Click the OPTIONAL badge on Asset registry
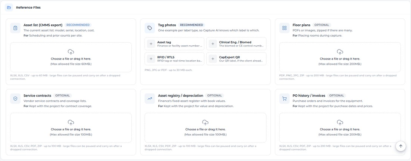Viewport: 411px width, 161px height. point(214,95)
